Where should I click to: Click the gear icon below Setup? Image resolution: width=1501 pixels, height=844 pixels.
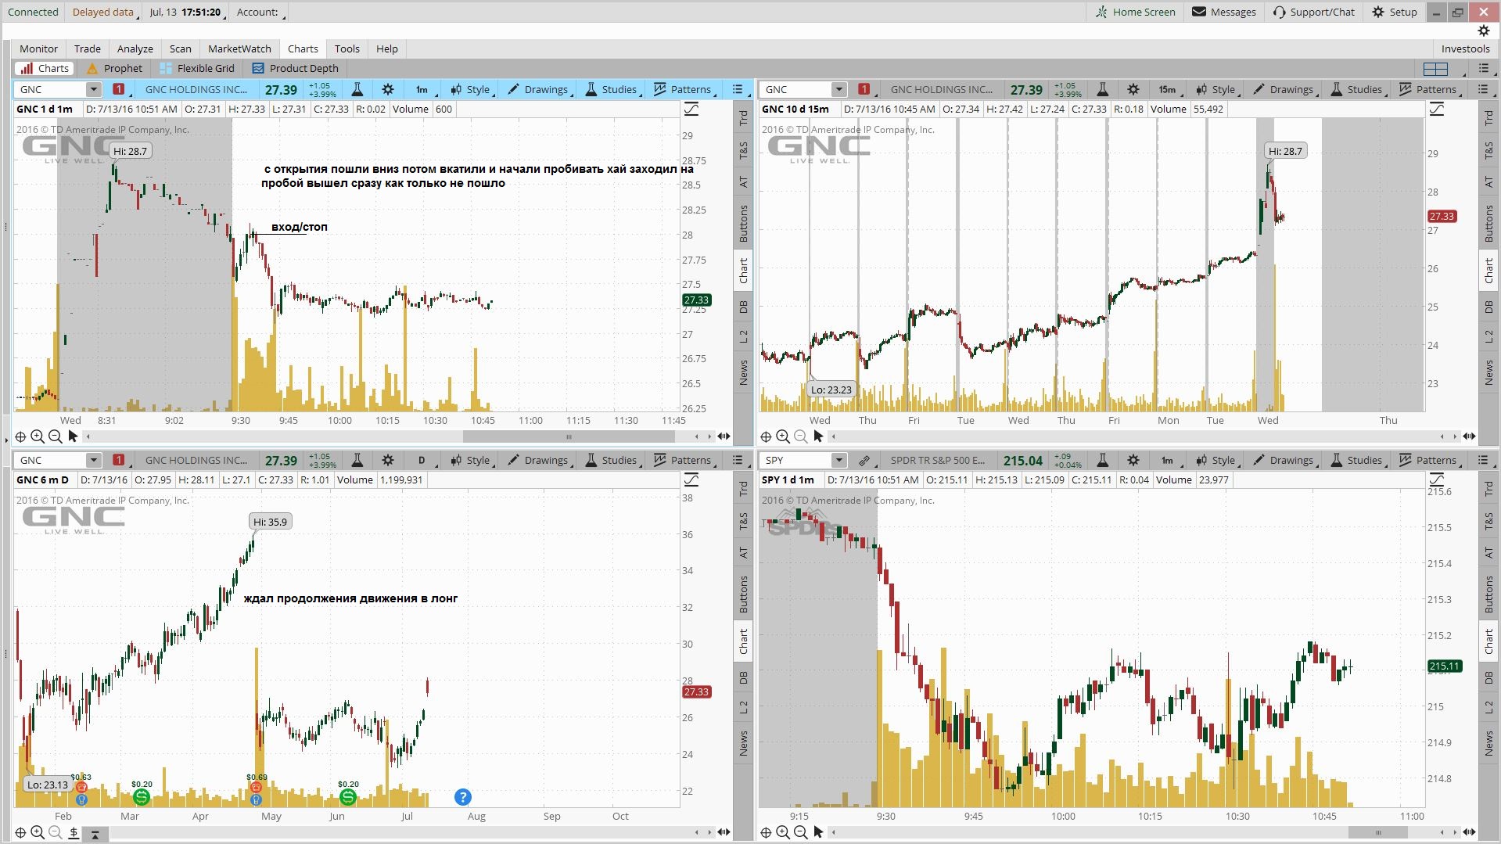point(1483,31)
